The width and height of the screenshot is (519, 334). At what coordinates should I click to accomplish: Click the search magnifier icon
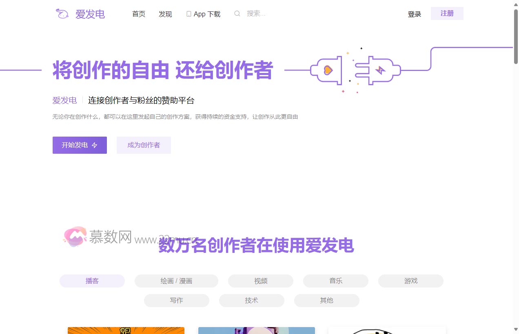[237, 13]
